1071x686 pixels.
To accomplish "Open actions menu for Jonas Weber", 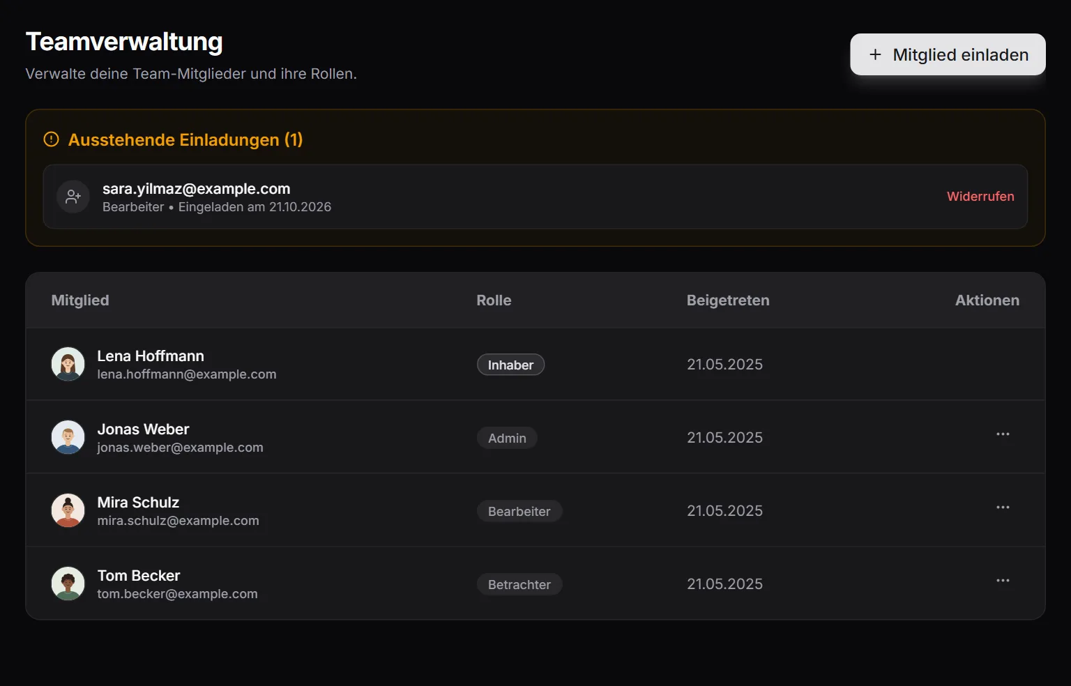I will 1003,434.
